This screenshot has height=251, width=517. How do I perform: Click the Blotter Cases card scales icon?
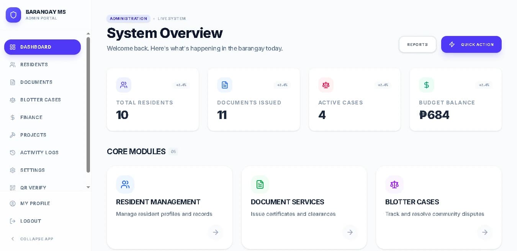(x=394, y=184)
